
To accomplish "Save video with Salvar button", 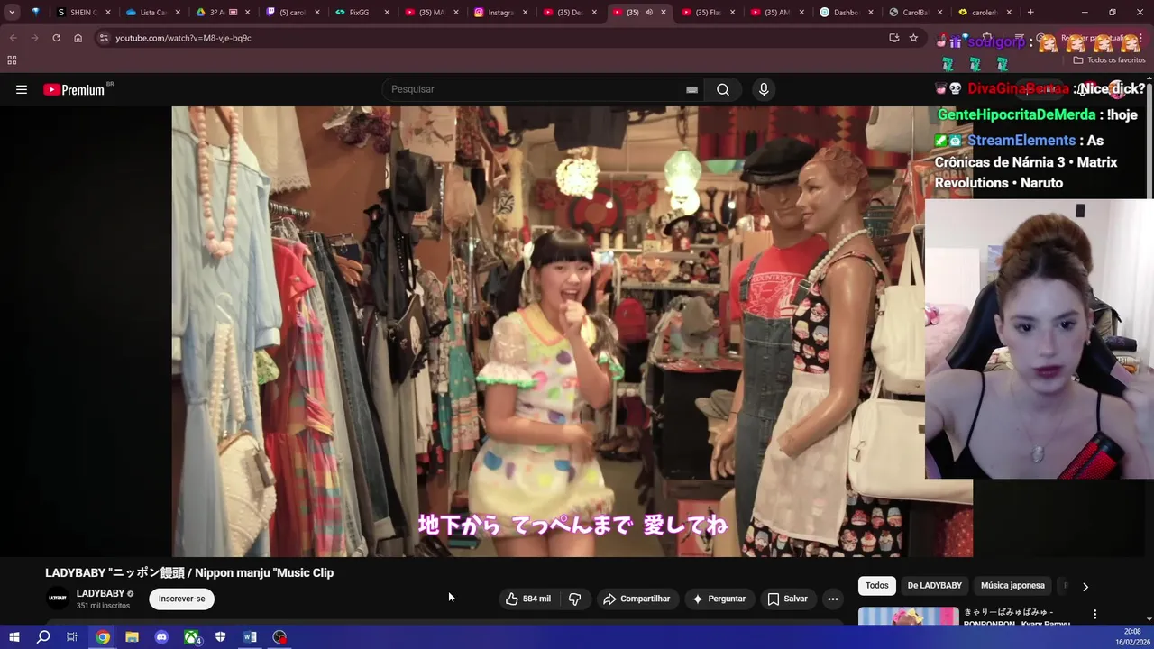I will [x=787, y=599].
